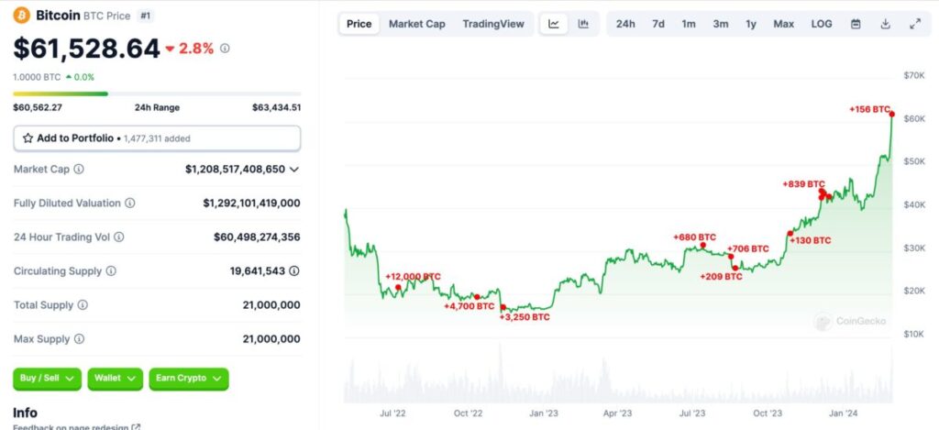Expand chart to fullscreen
The width and height of the screenshot is (939, 430).
[914, 24]
